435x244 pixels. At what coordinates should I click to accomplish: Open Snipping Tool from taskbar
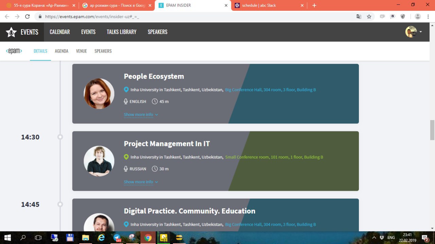coord(133,238)
